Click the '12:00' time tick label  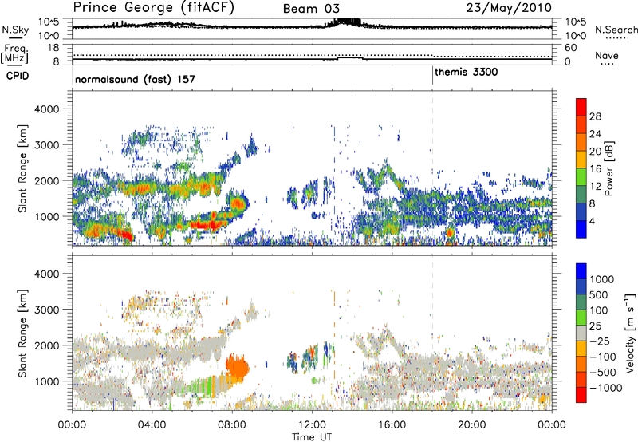click(312, 425)
